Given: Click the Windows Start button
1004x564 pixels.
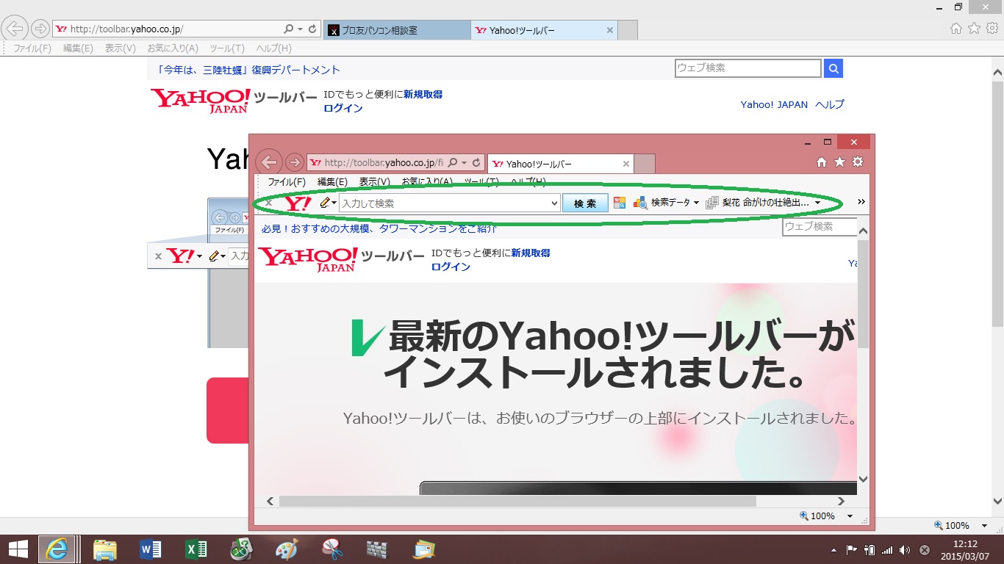Looking at the screenshot, I should tap(18, 549).
